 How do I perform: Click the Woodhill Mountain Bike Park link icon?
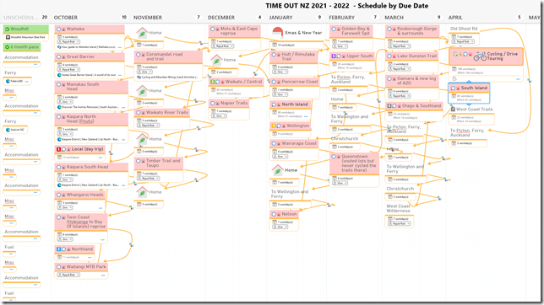8,37
